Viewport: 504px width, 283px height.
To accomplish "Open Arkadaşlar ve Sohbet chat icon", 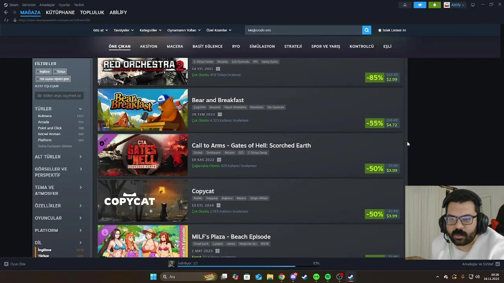I will 498,264.
